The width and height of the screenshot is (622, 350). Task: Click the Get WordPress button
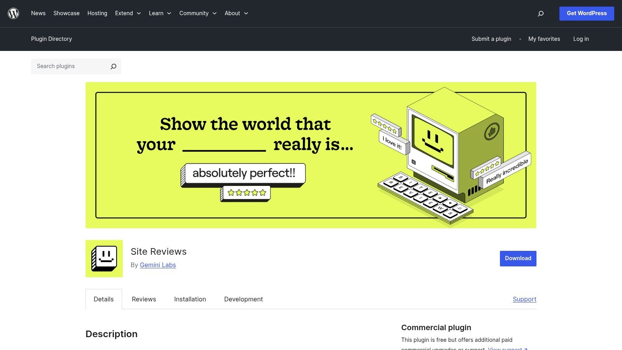[x=587, y=14]
